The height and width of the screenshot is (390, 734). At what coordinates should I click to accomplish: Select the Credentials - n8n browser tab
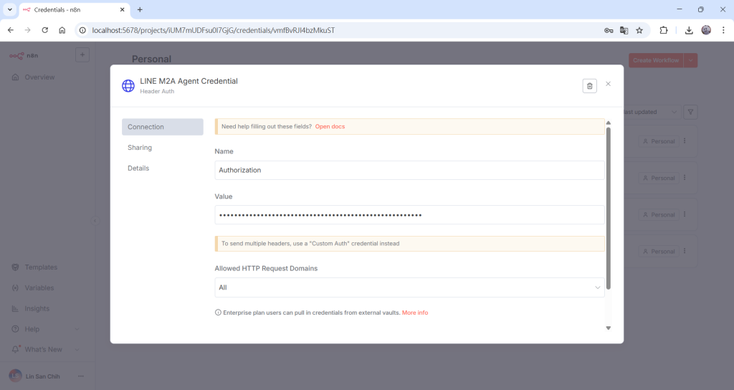[x=74, y=10]
